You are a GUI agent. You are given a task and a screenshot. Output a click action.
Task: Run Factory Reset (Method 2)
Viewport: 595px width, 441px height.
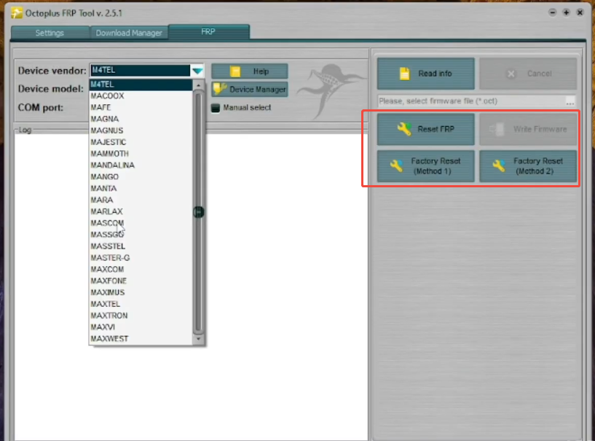click(x=528, y=166)
